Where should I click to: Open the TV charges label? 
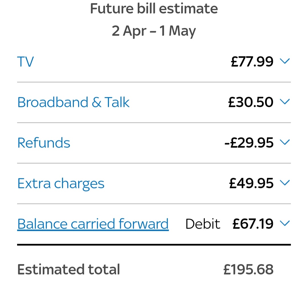click(25, 62)
